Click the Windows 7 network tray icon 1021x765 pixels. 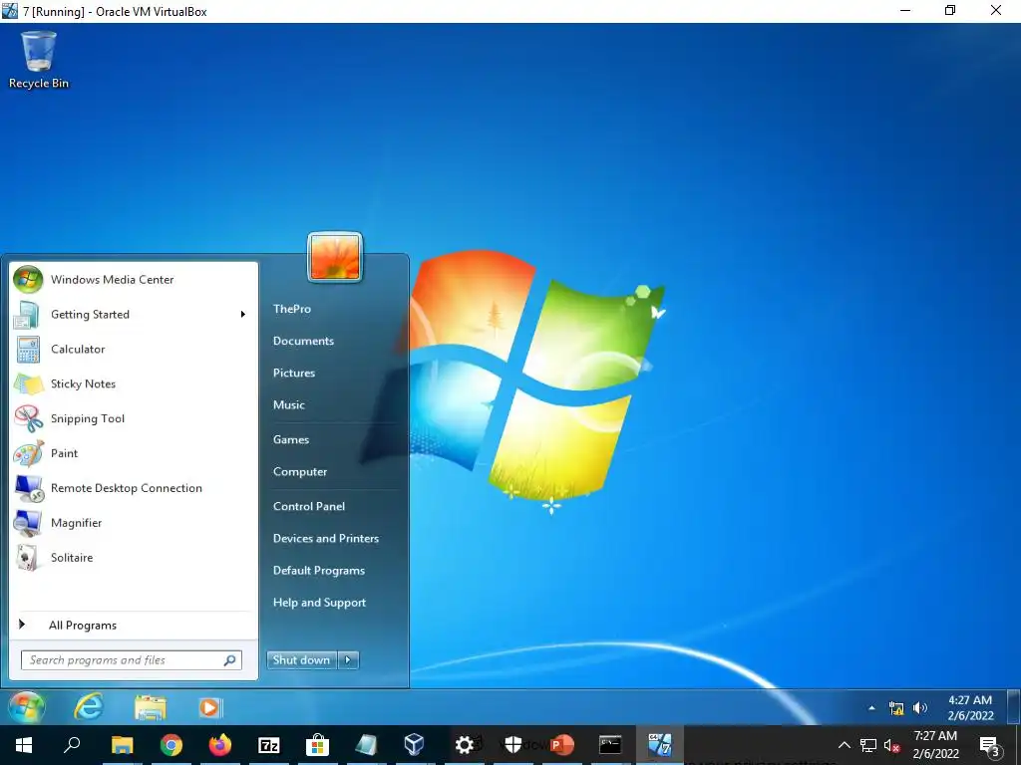pos(896,708)
